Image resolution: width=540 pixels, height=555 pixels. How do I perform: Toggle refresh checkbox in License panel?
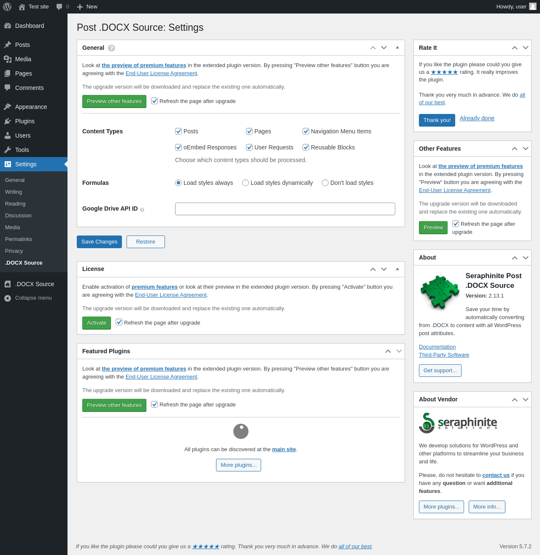point(119,322)
